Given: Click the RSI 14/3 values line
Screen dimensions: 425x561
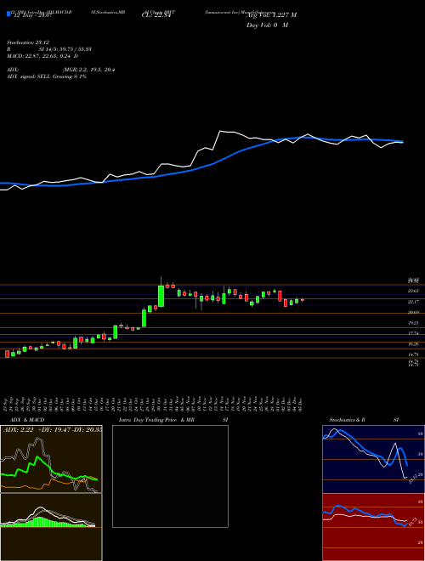Looking at the screenshot, I should 49,49.
